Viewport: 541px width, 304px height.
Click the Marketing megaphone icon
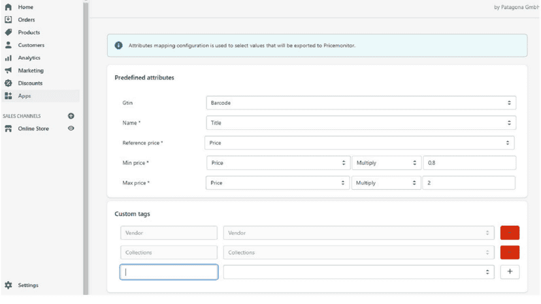coord(8,70)
